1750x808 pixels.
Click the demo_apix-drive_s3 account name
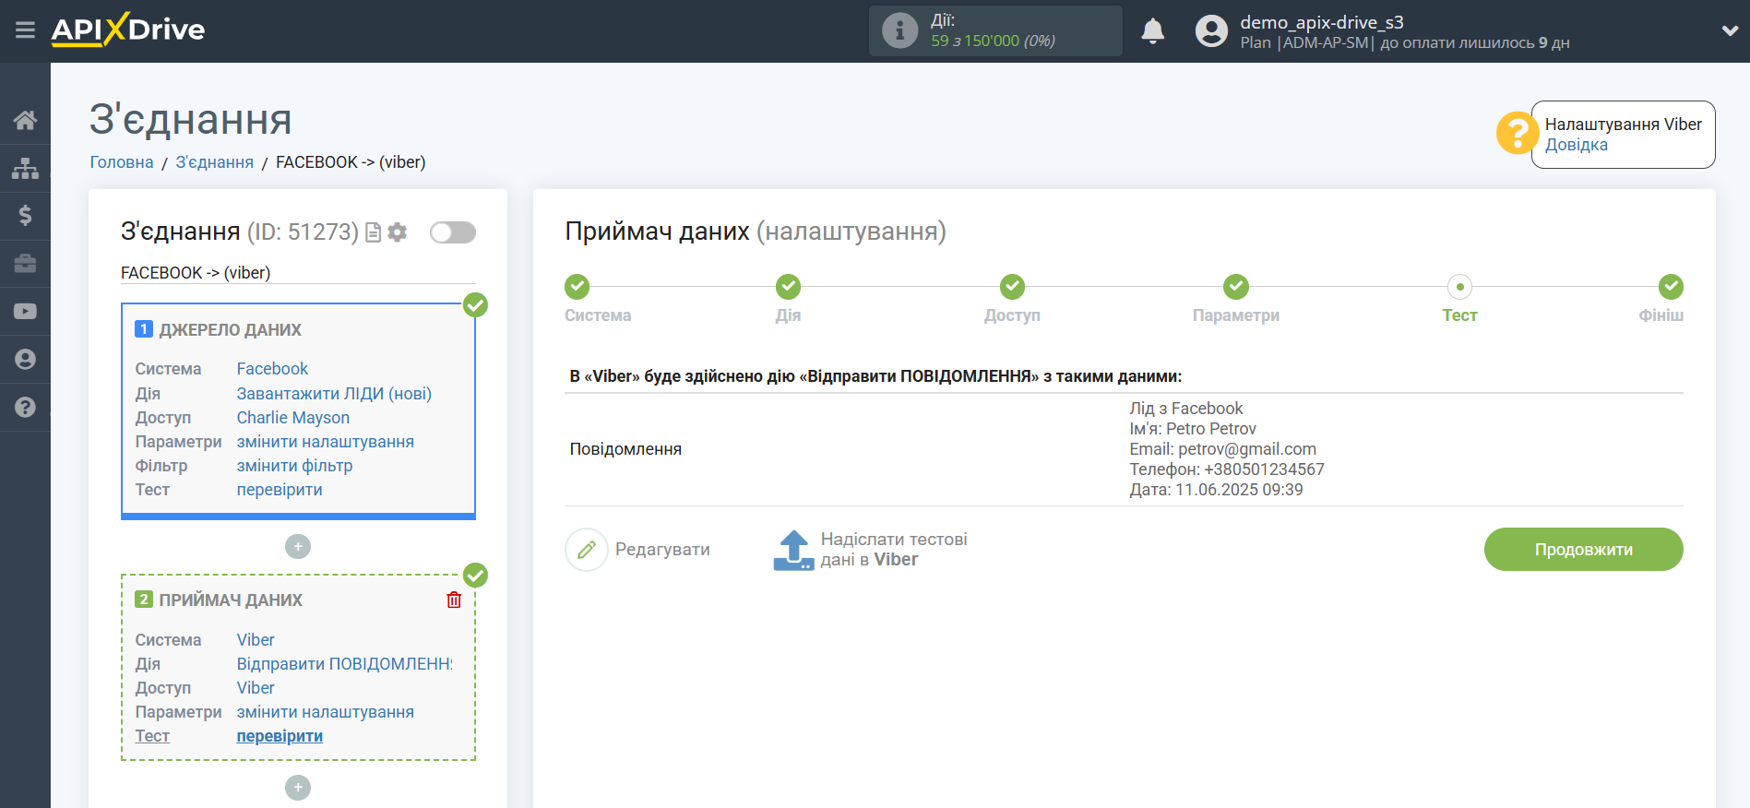click(x=1321, y=22)
